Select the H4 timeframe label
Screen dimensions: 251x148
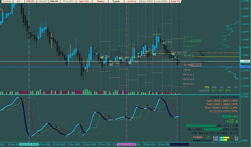229,87
